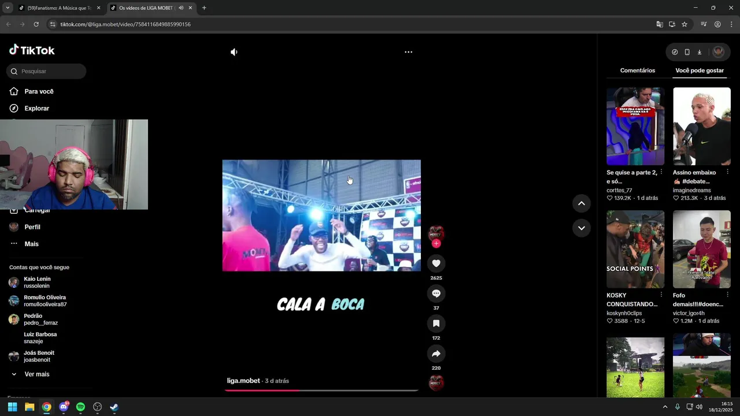Viewport: 740px width, 416px height.
Task: Select the Você pode gostar tab
Action: (x=700, y=70)
